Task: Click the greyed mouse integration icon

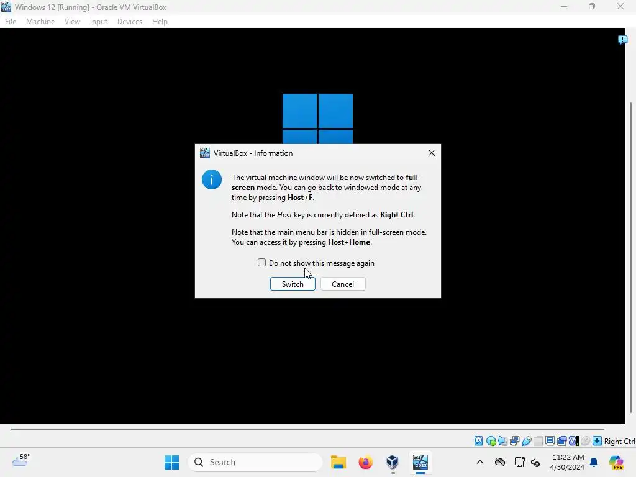Action: [585, 441]
